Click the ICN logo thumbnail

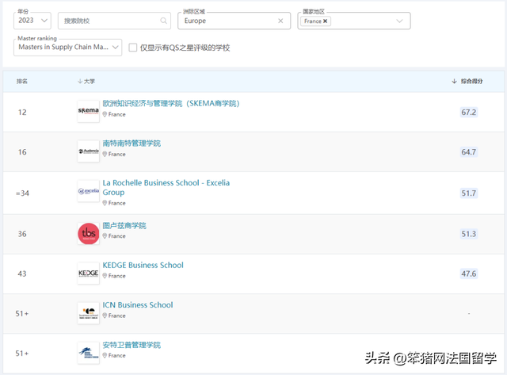[x=88, y=313]
